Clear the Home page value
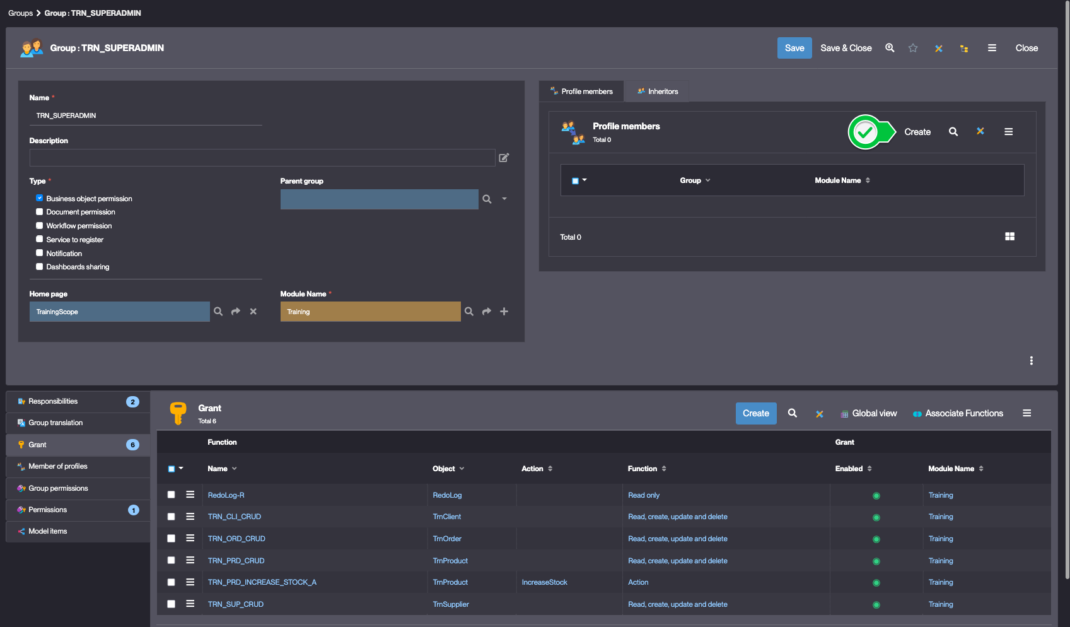The image size is (1070, 627). (253, 312)
